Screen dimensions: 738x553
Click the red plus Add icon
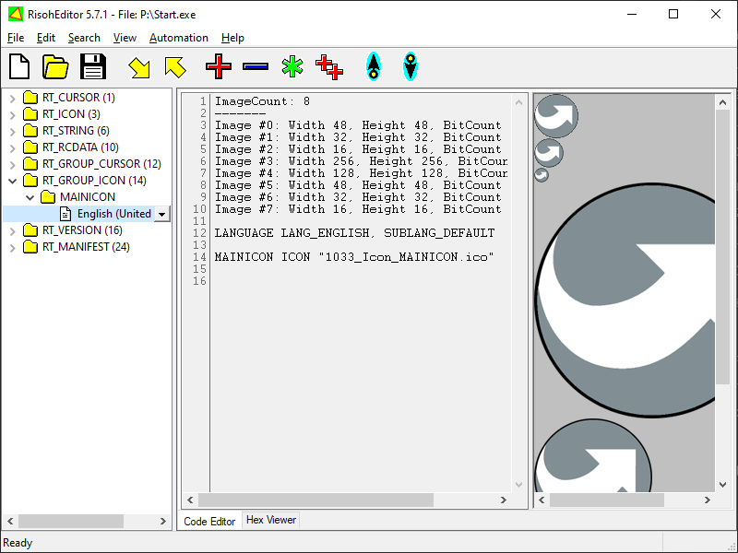click(x=219, y=66)
